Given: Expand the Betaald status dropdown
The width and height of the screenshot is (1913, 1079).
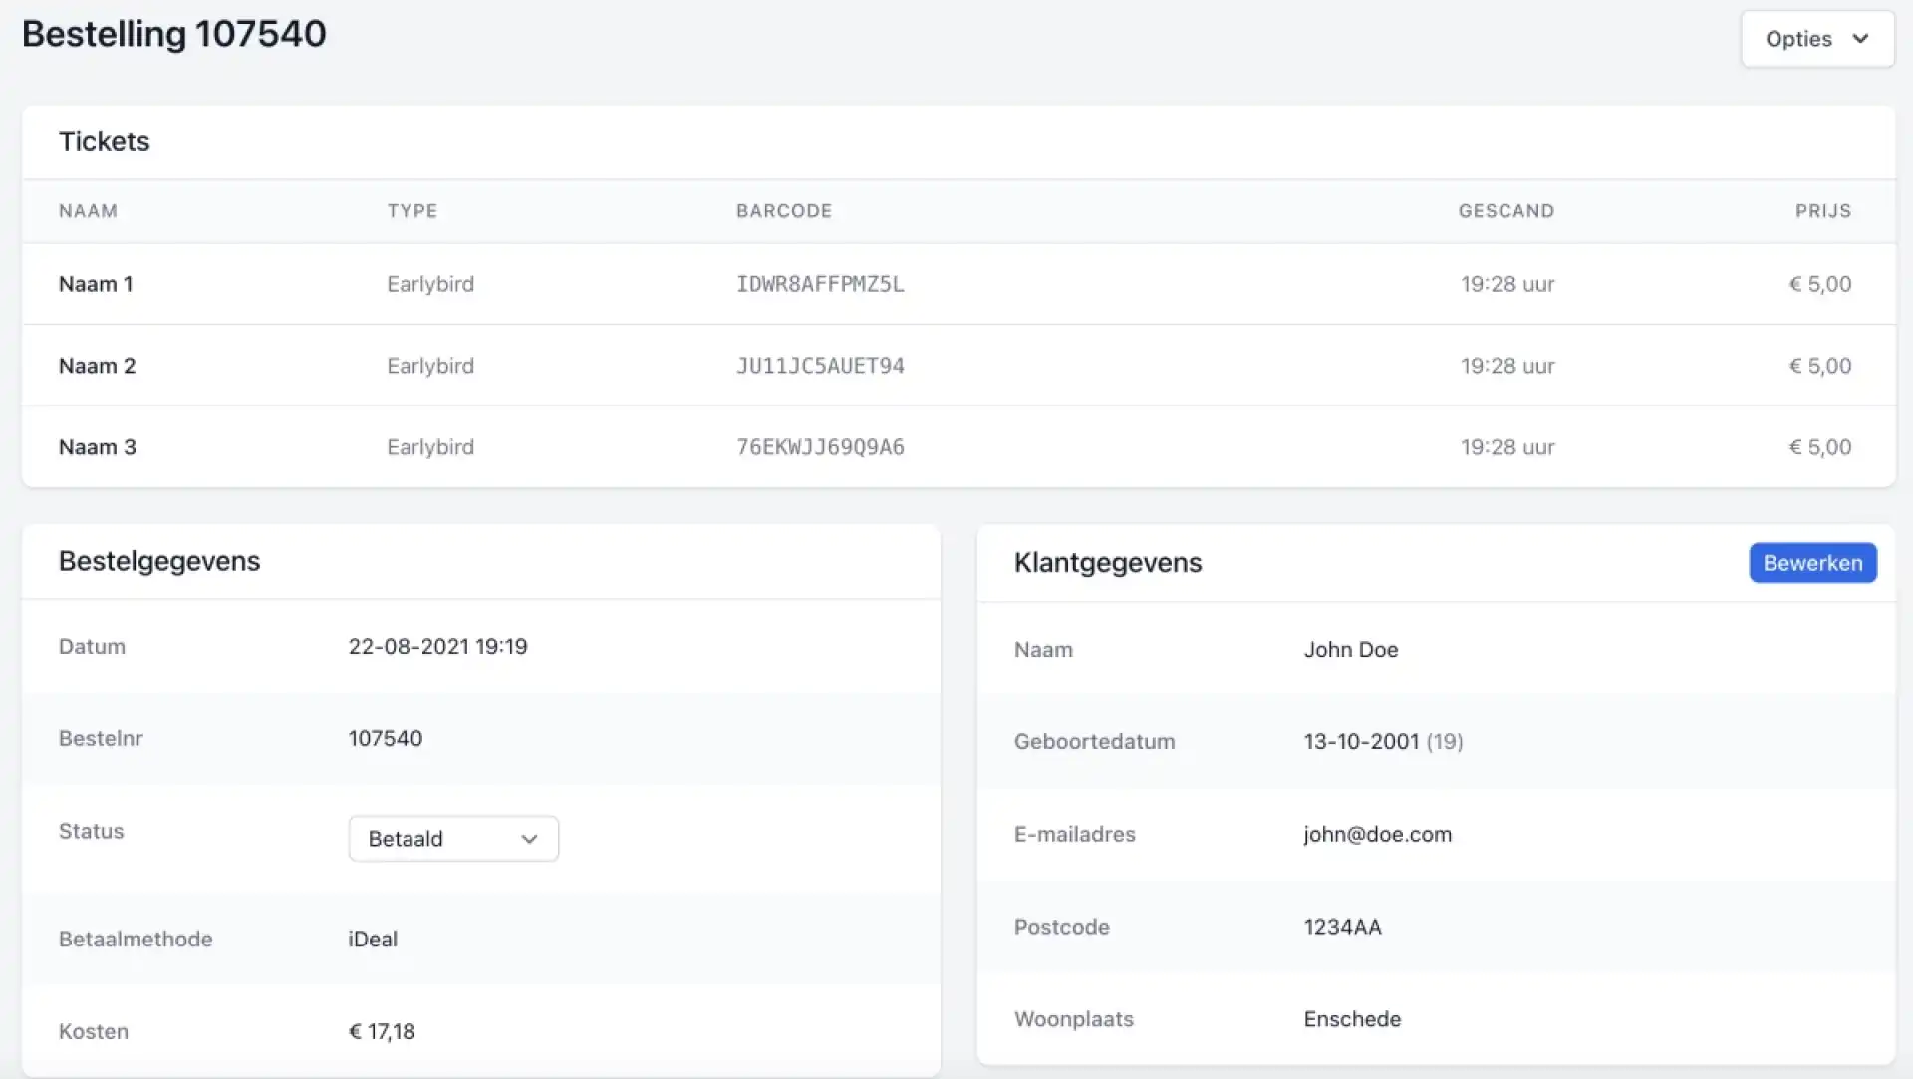Looking at the screenshot, I should 452,839.
